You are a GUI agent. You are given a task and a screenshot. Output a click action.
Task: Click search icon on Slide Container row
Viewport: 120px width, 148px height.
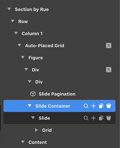coord(86,106)
